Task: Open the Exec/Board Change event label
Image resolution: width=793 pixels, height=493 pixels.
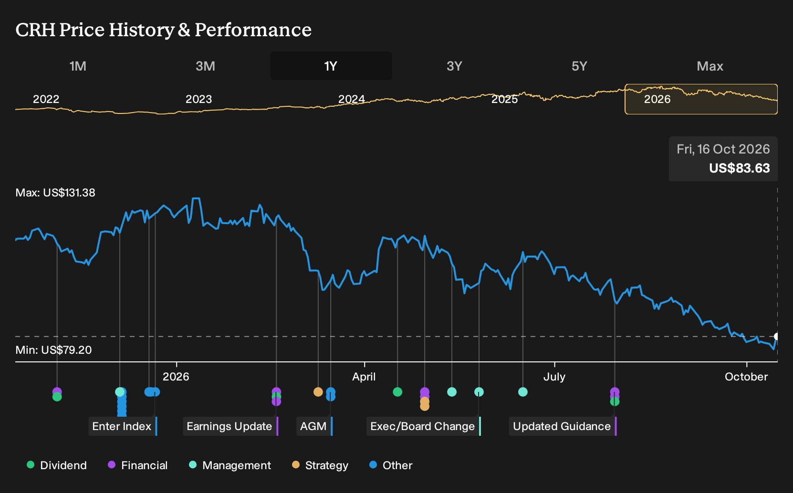Action: click(424, 426)
